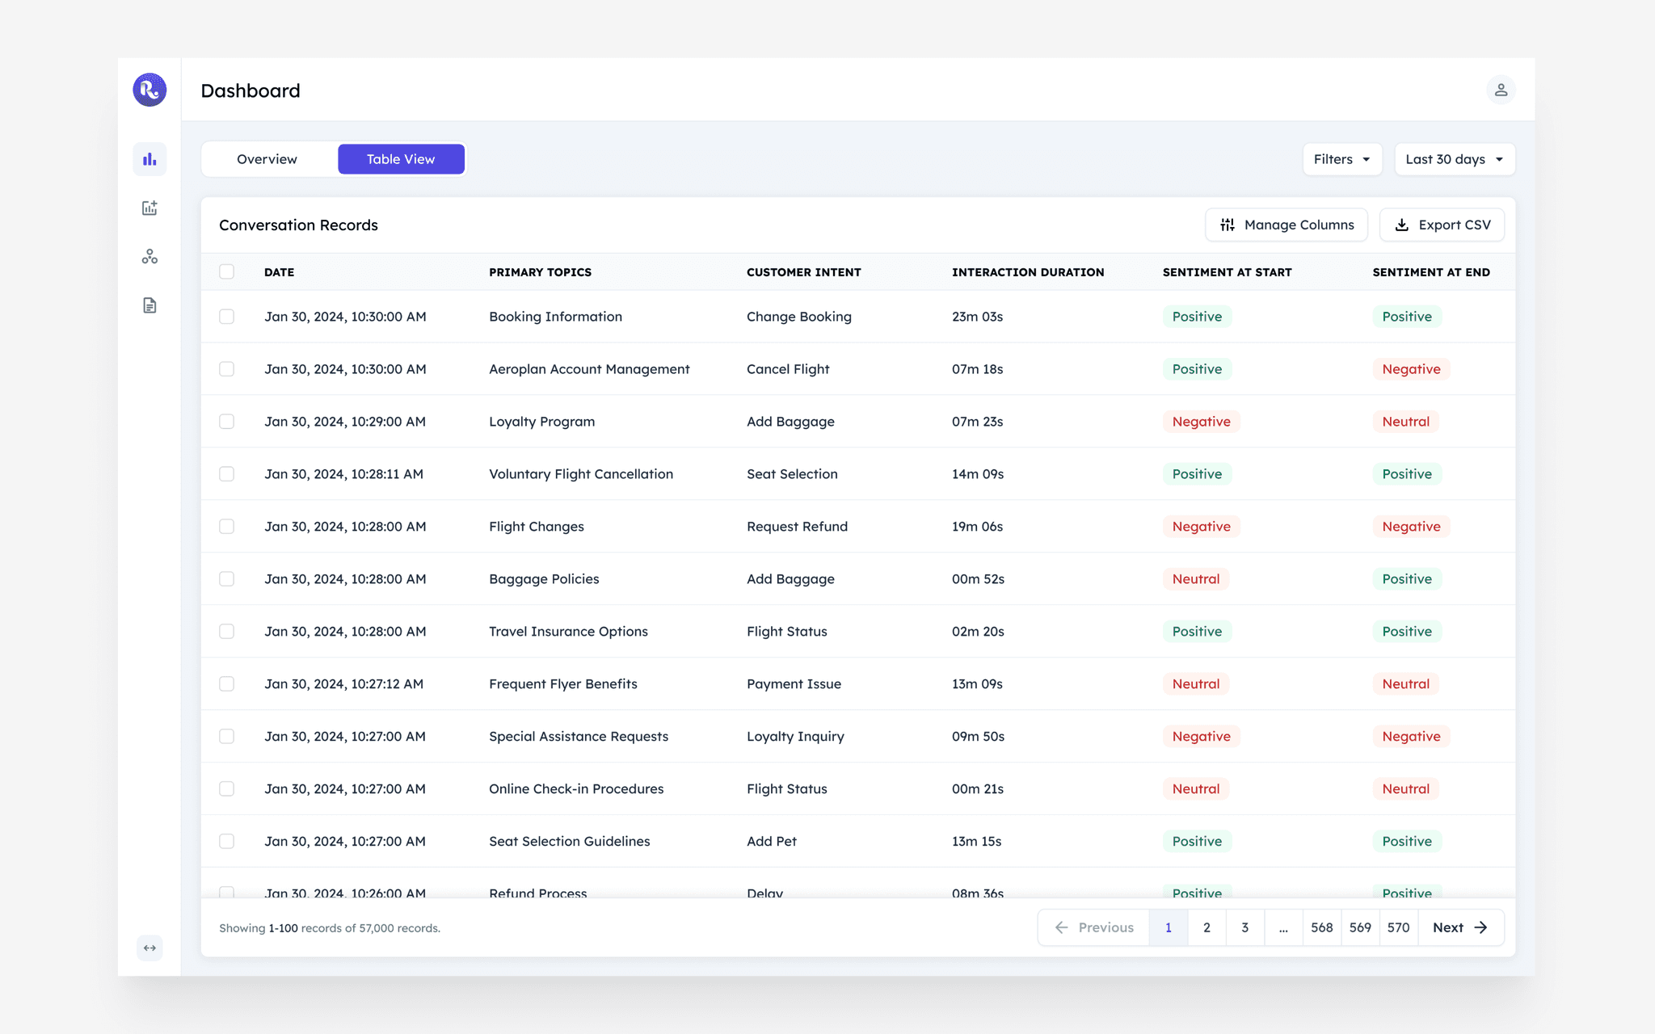This screenshot has width=1655, height=1034.
Task: Open the user profile avatar icon
Action: [x=1501, y=90]
